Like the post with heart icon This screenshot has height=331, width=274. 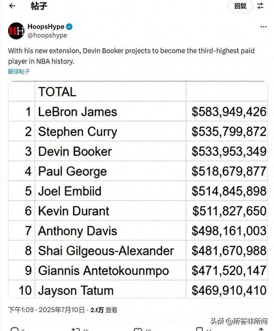click(138, 329)
